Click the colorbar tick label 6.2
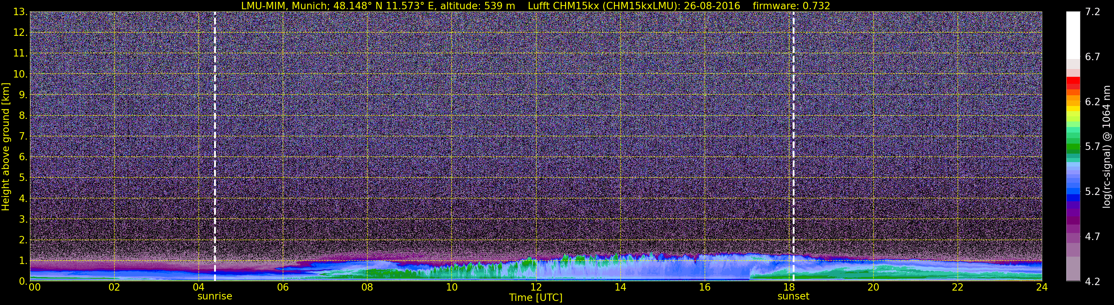This screenshot has width=1114, height=305. click(1093, 102)
